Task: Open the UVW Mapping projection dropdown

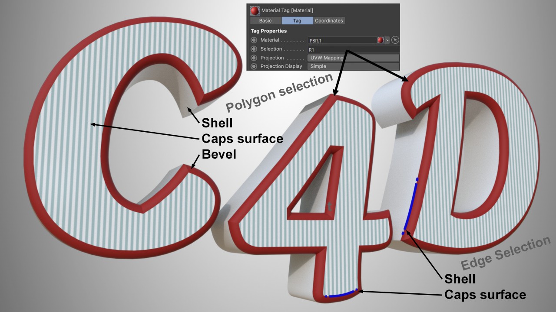Action: point(353,58)
